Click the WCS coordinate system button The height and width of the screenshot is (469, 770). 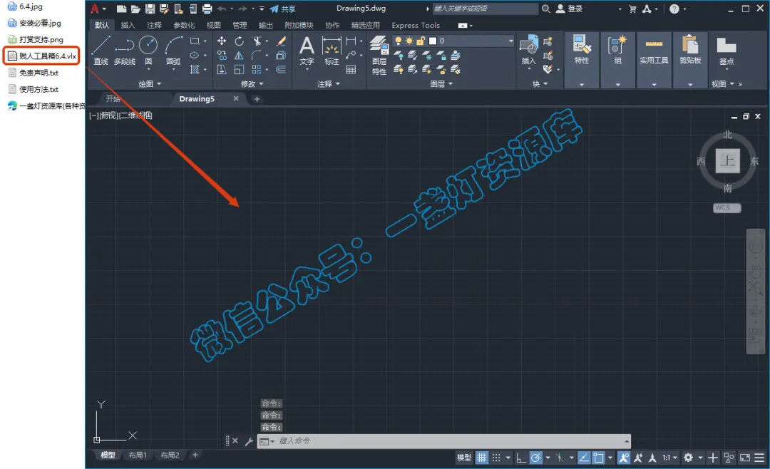(727, 207)
